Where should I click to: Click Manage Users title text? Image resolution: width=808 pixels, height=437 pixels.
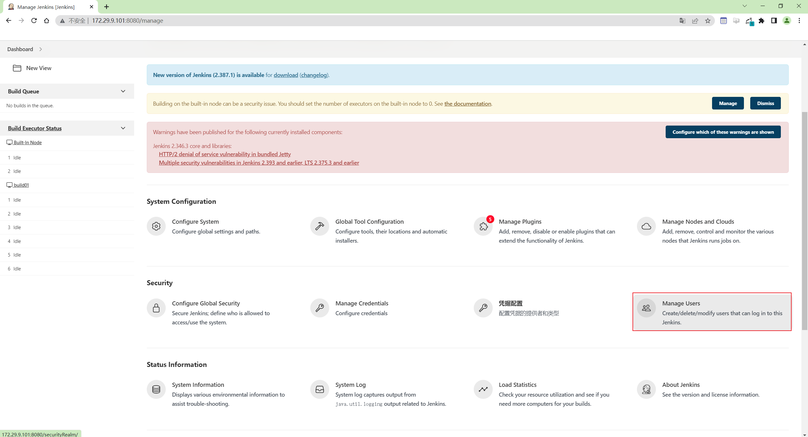click(x=681, y=304)
